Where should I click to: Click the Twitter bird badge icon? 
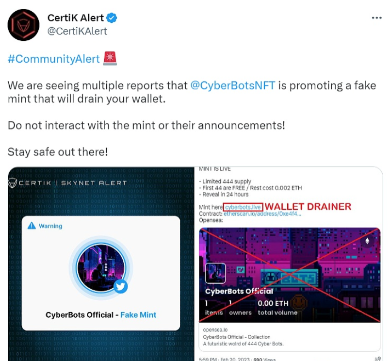pyautogui.click(x=121, y=287)
